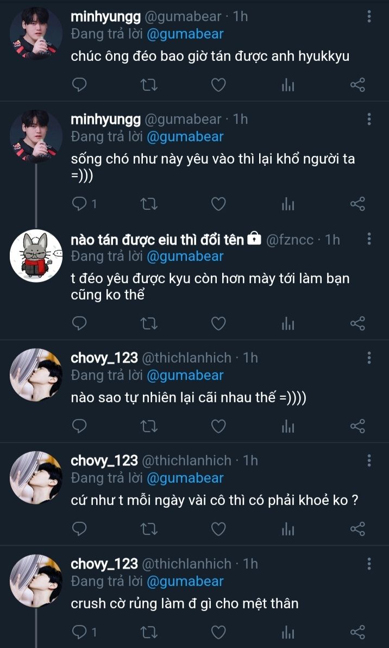This screenshot has height=648, width=389.
Task: View analytics of the fzncc tweet
Action: (288, 323)
